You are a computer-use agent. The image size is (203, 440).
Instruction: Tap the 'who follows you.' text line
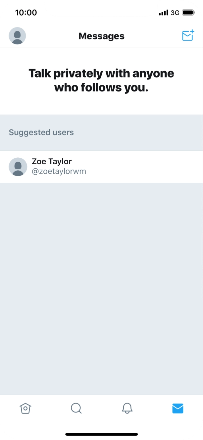101,88
